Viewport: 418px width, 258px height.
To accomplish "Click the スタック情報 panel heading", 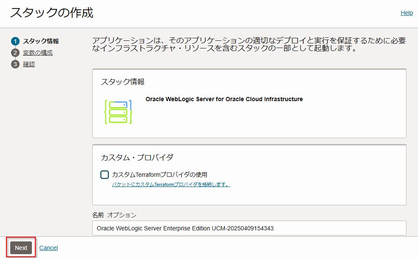I will 123,82.
